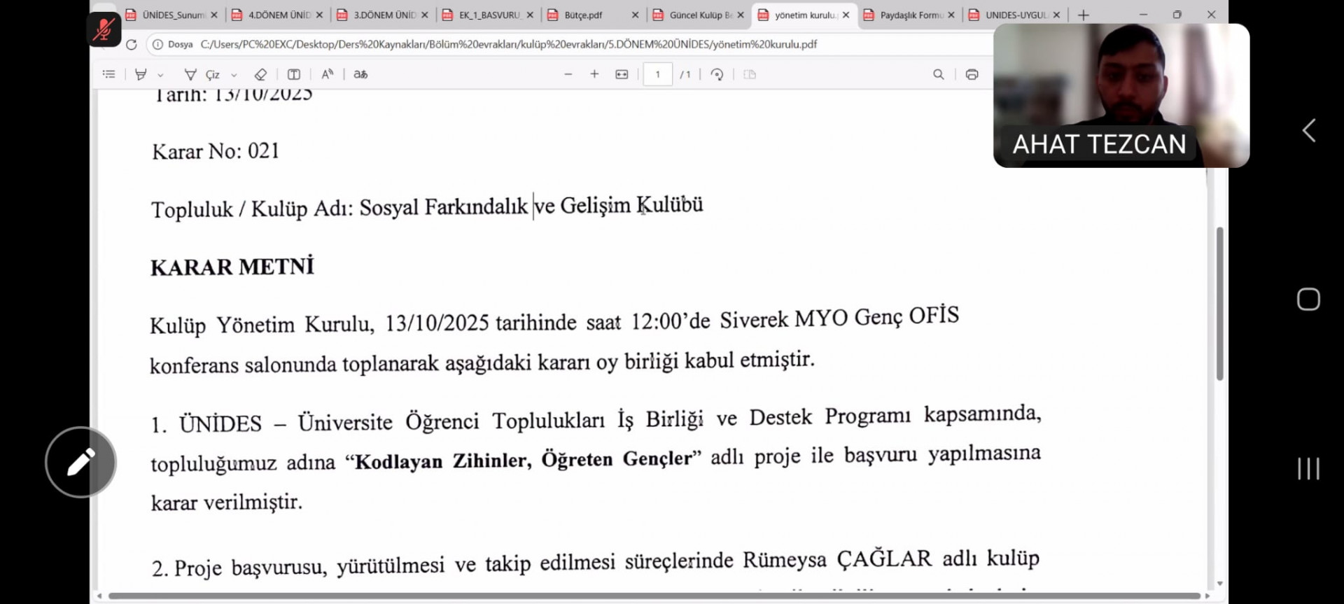
Task: Reload the page with refresh button
Action: tap(131, 44)
